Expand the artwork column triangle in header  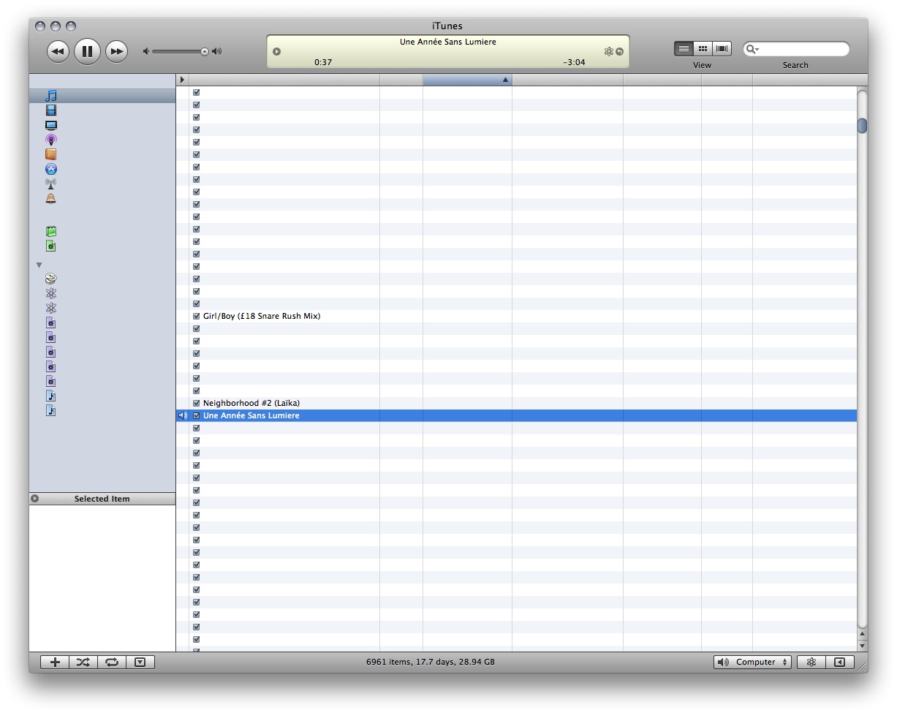click(x=182, y=80)
